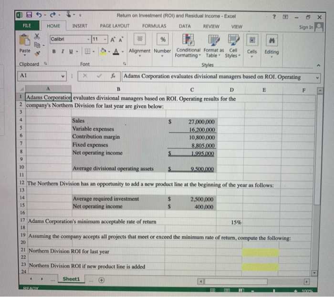Click the Redo arrow icon
The height and width of the screenshot is (297, 334).
(x=53, y=15)
